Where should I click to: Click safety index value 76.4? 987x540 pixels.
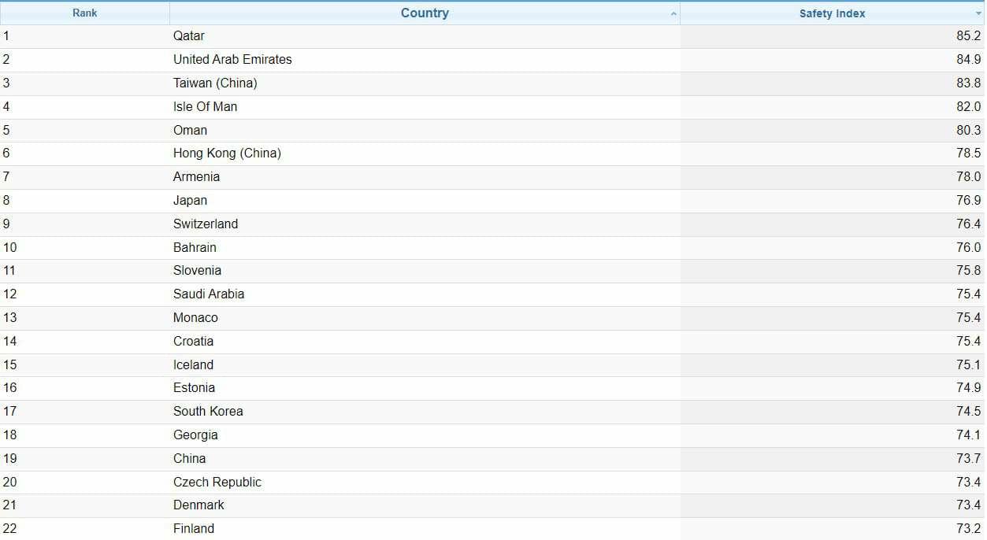coord(969,224)
